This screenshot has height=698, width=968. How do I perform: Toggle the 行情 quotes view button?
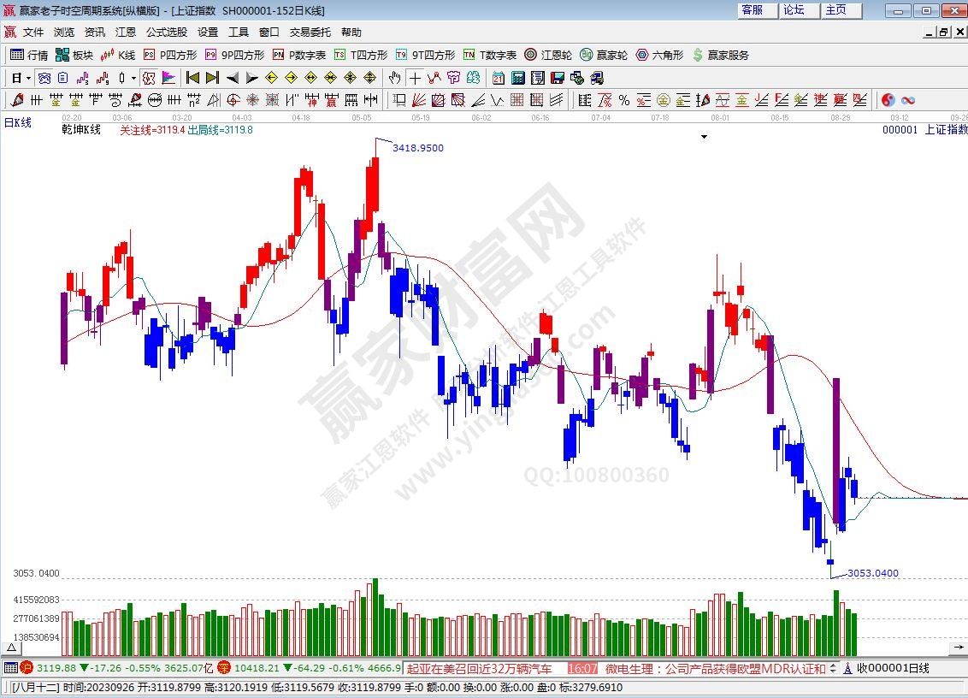click(28, 55)
